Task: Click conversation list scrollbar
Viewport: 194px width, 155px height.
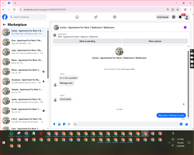Action: 48,54
